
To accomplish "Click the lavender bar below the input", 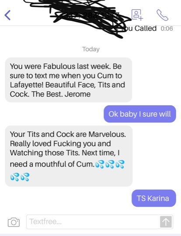I will (x=90, y=235).
